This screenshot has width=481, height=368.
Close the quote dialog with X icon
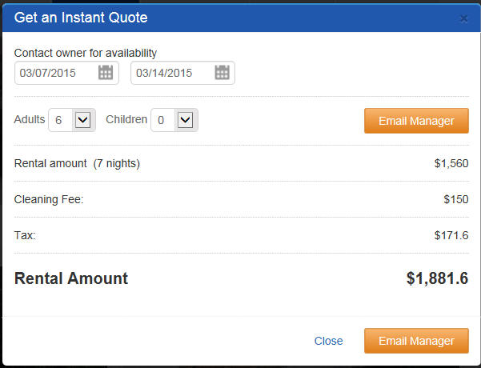pos(464,18)
